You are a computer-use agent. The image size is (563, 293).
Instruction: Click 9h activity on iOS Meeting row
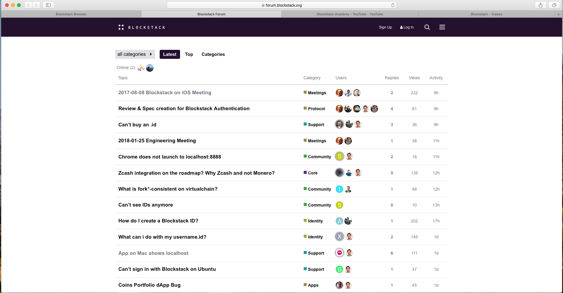[436, 93]
